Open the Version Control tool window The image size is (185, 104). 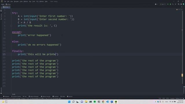[x=16, y=96]
